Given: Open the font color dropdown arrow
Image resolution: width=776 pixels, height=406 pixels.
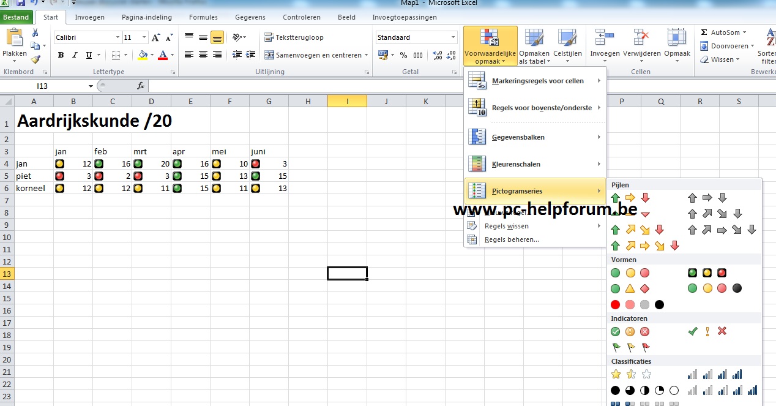Looking at the screenshot, I should pos(172,55).
